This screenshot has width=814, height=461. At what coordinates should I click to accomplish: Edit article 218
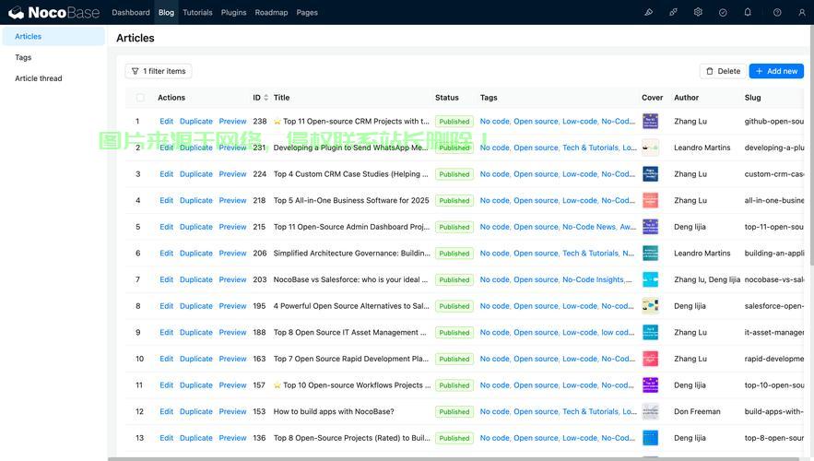pyautogui.click(x=167, y=200)
